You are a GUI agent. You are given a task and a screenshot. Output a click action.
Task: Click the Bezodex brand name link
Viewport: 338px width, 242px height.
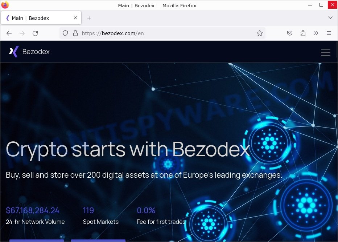coord(36,52)
